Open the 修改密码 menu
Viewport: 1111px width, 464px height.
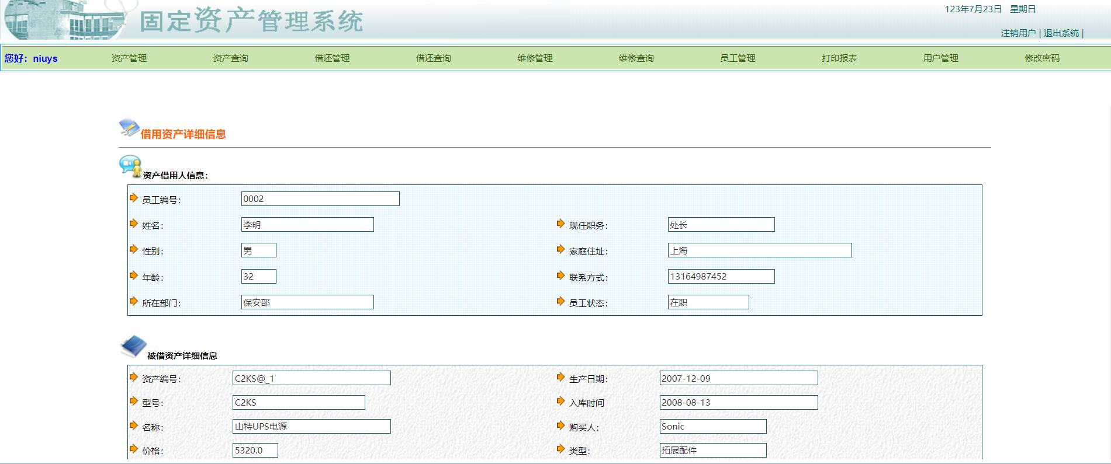click(x=1042, y=58)
